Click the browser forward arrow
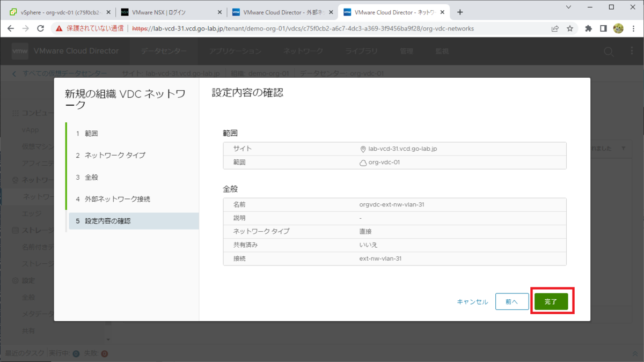 [25, 28]
